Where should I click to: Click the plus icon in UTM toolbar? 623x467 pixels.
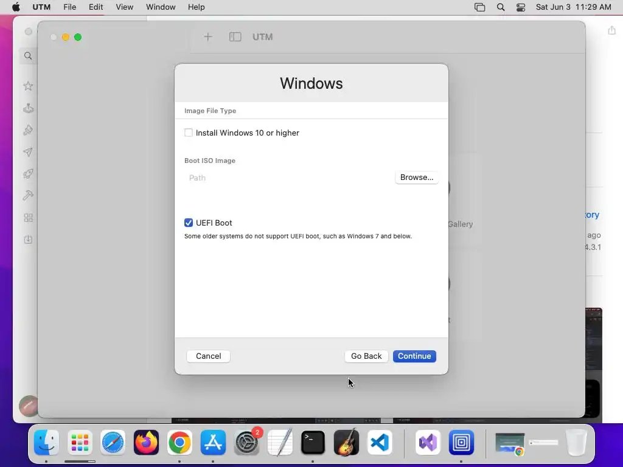click(x=207, y=37)
